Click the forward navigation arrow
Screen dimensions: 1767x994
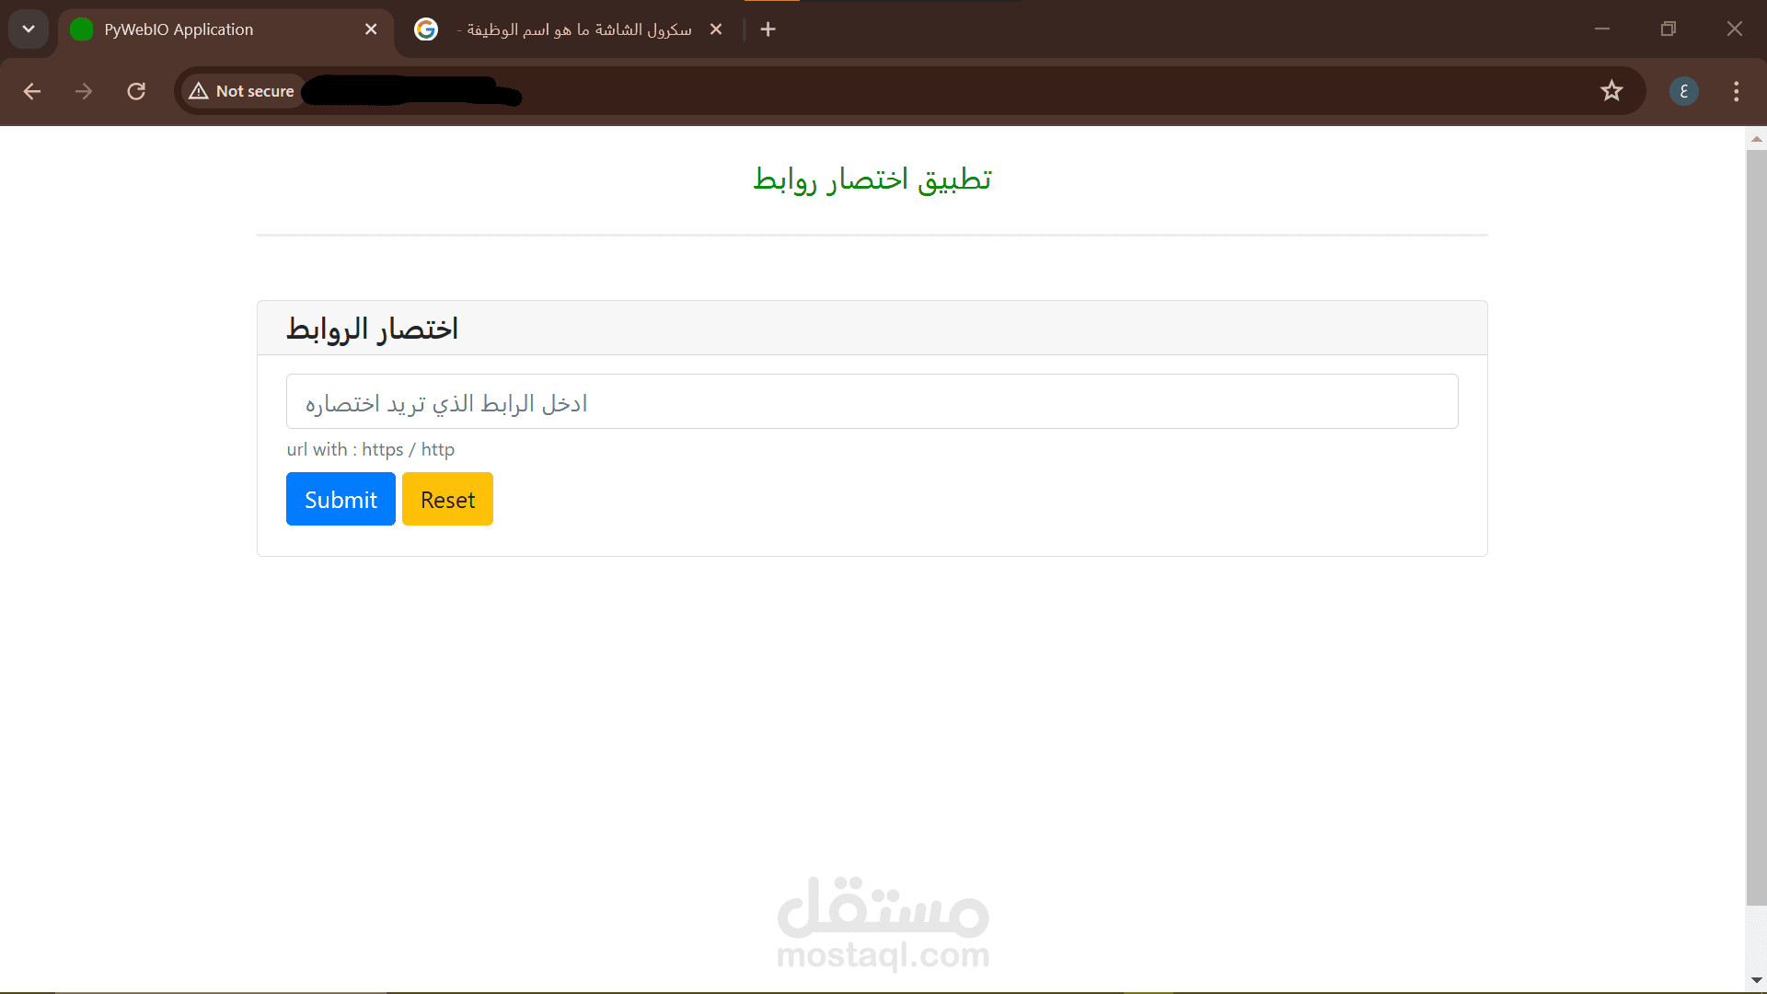click(84, 91)
